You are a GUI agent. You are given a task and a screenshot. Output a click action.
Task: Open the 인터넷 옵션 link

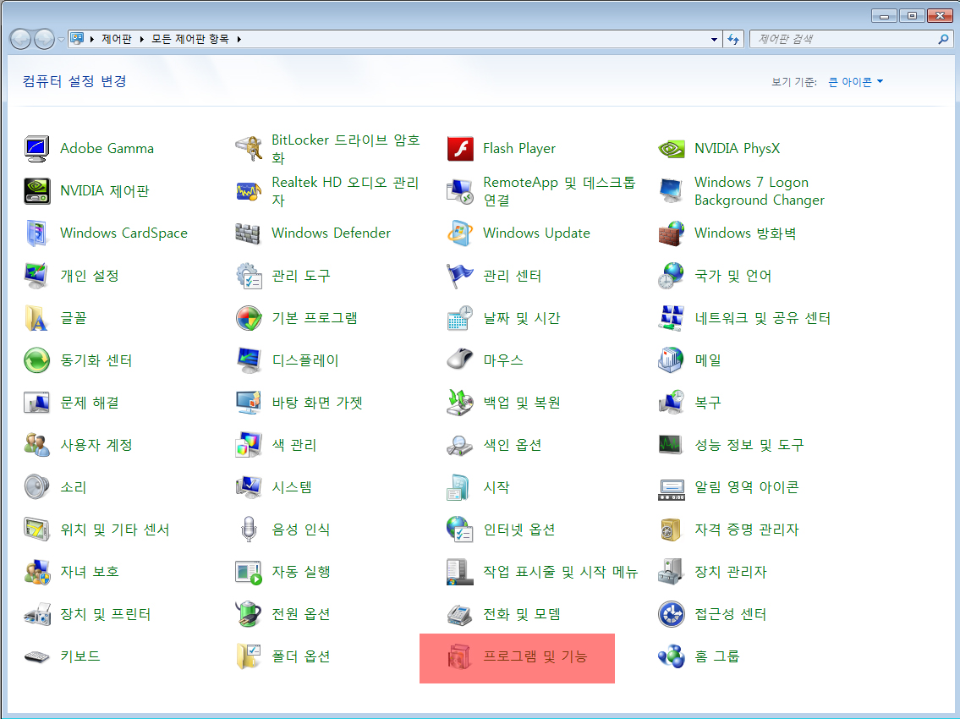(x=519, y=530)
